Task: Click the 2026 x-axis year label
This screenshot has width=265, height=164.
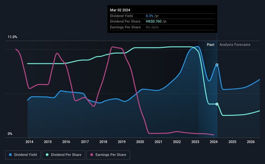Action: (x=251, y=142)
